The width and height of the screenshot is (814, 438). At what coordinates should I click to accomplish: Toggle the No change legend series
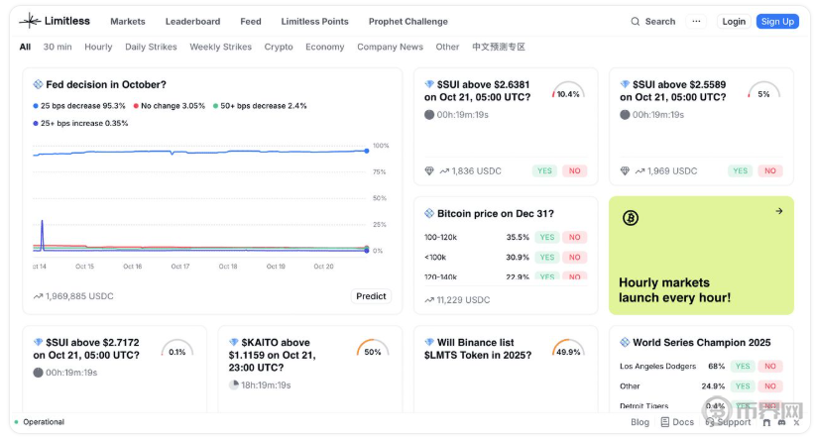(169, 106)
